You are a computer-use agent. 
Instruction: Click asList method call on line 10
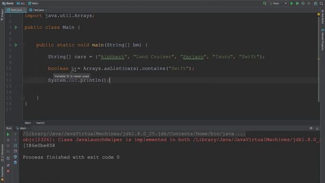(x=113, y=69)
